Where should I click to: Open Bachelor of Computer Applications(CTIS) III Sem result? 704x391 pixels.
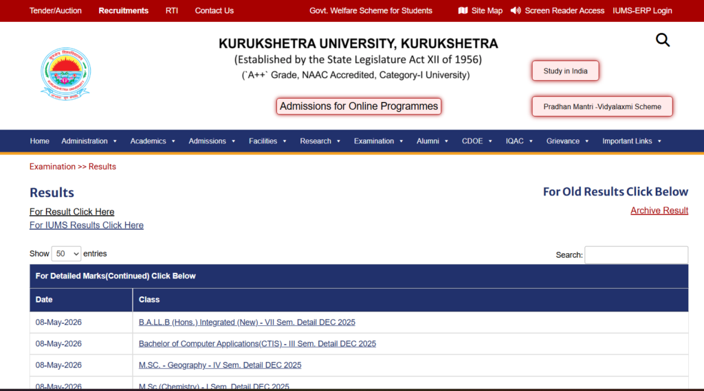[257, 344]
